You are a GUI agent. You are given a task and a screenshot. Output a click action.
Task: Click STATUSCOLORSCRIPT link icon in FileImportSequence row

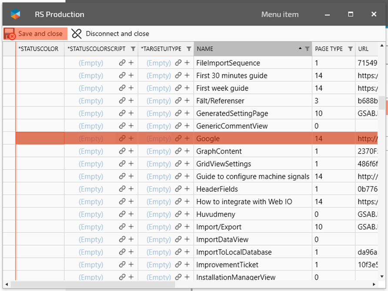122,63
